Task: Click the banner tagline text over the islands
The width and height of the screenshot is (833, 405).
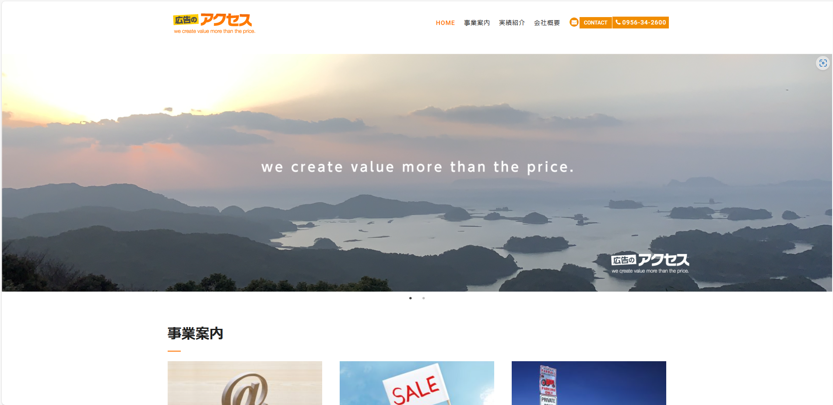Action: [417, 167]
